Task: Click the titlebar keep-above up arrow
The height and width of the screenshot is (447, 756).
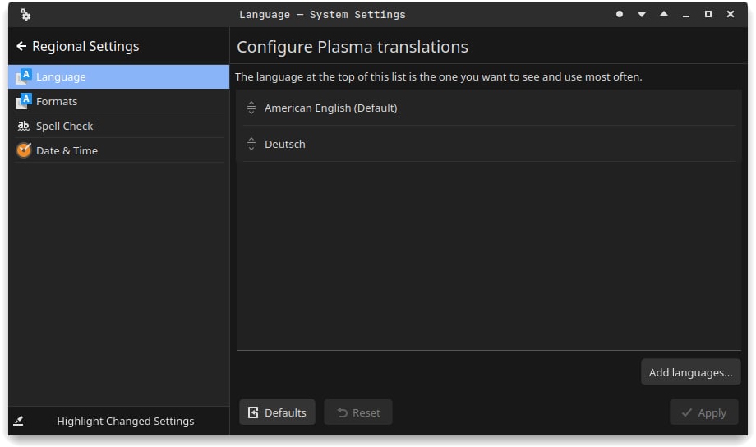Action: 664,15
